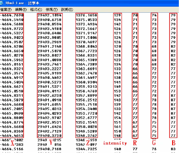Click the X value -4665.3574
This screenshot has height=155, width=179.
[12, 73]
